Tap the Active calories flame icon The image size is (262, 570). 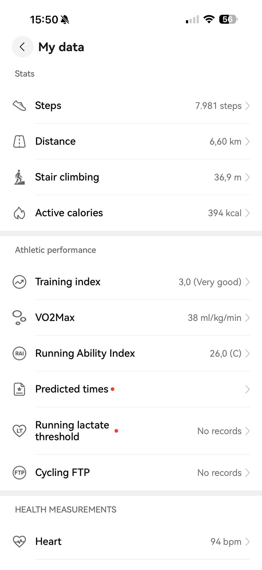click(x=19, y=213)
